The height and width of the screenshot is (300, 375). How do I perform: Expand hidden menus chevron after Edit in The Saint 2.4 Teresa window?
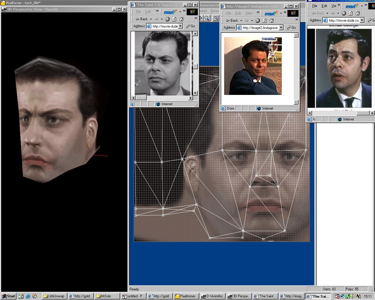coord(157,11)
